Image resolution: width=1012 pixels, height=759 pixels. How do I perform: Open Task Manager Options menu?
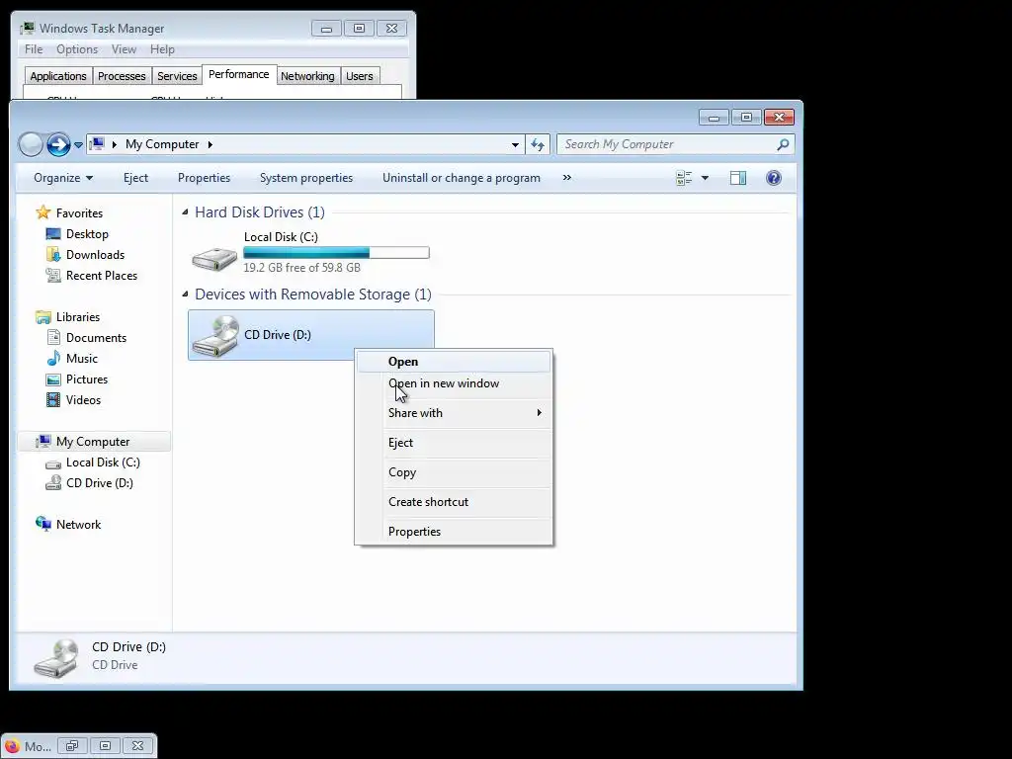pyautogui.click(x=77, y=49)
